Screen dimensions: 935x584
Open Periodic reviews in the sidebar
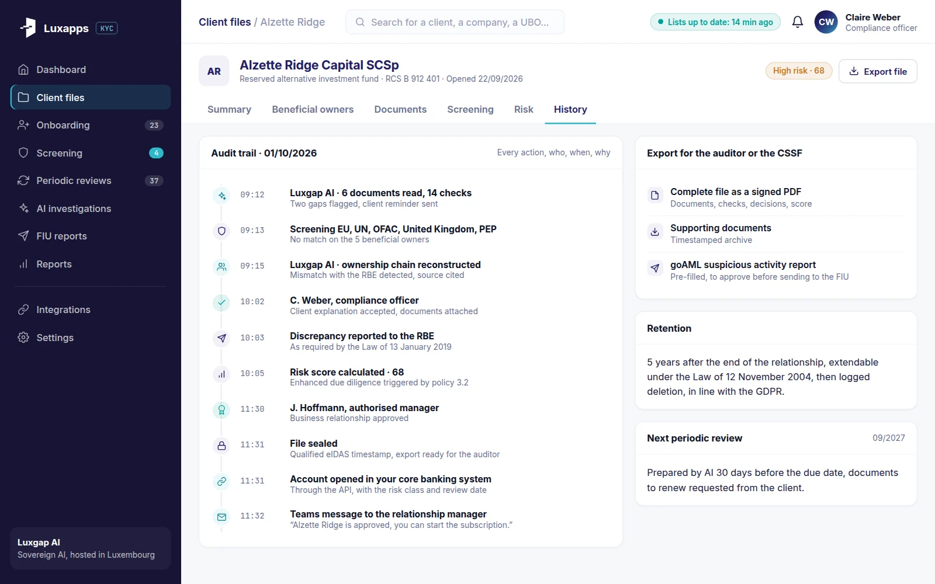91,180
